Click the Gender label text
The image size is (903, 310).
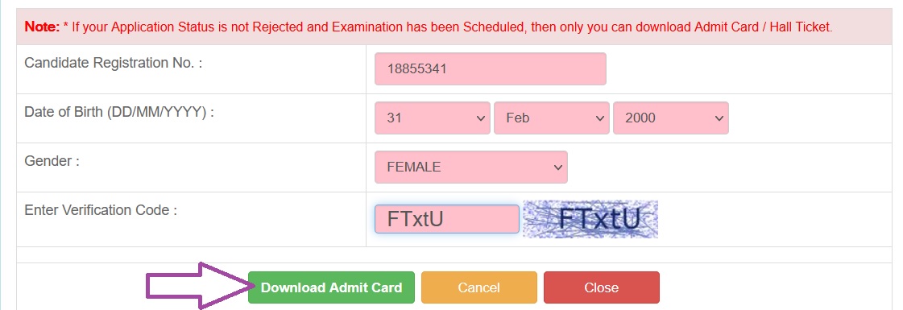pyautogui.click(x=52, y=161)
